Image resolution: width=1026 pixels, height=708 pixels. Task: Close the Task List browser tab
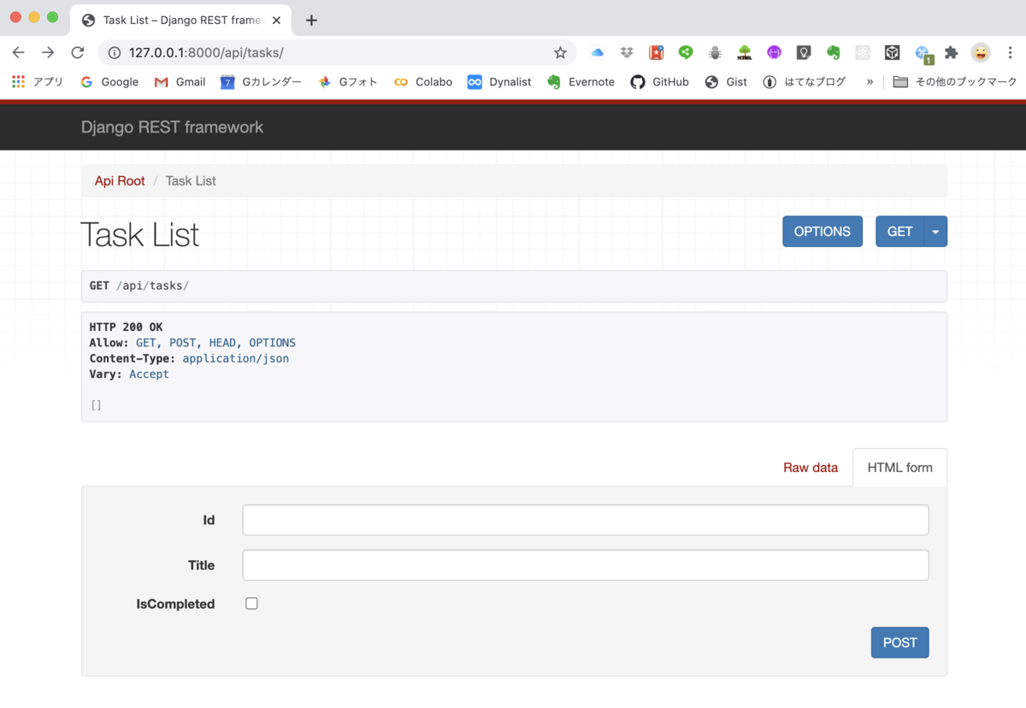click(x=276, y=20)
